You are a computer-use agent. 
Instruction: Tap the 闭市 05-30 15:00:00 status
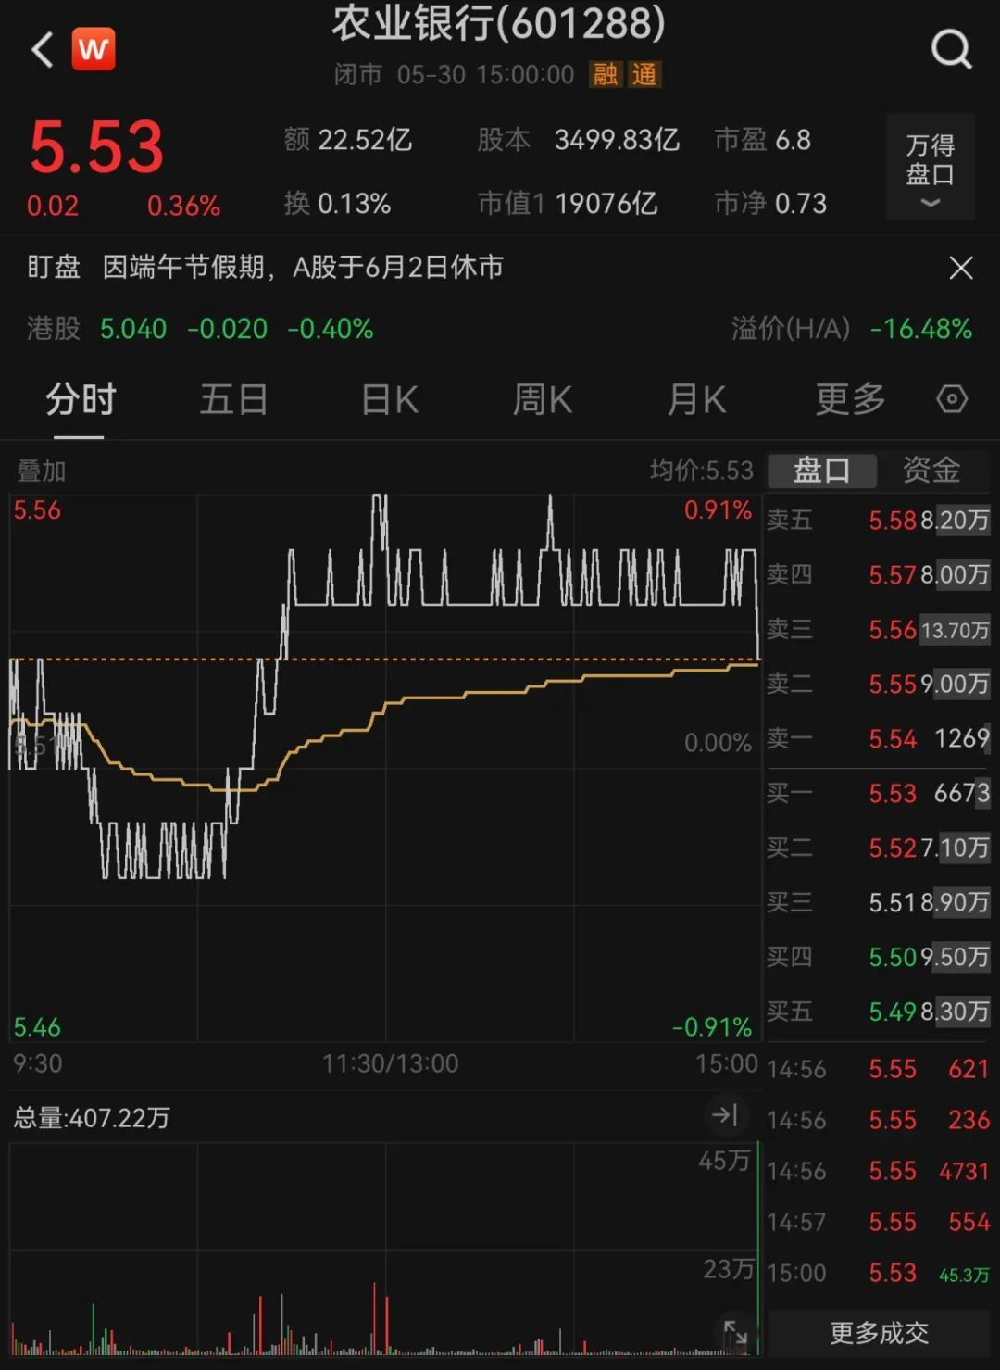coord(455,74)
